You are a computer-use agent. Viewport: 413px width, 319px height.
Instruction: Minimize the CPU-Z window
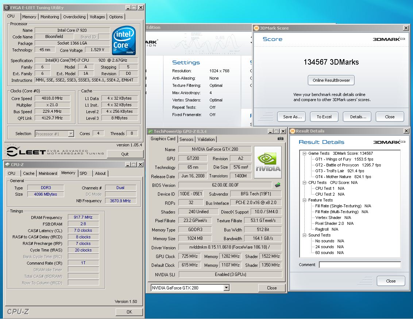128,164
